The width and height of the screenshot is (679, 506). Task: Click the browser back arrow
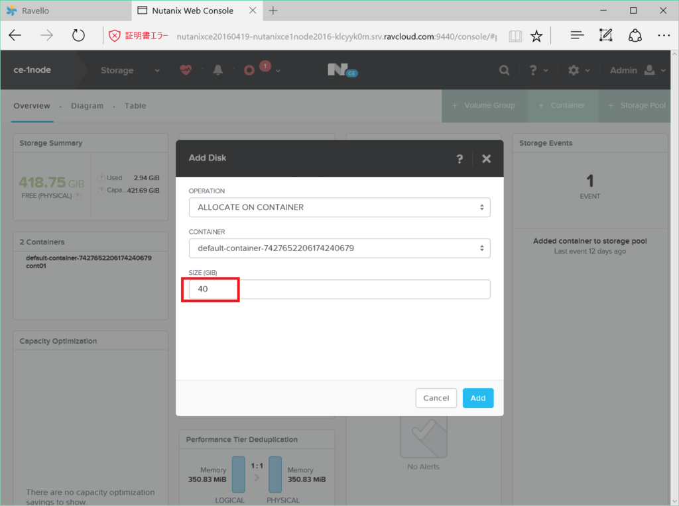(x=15, y=36)
